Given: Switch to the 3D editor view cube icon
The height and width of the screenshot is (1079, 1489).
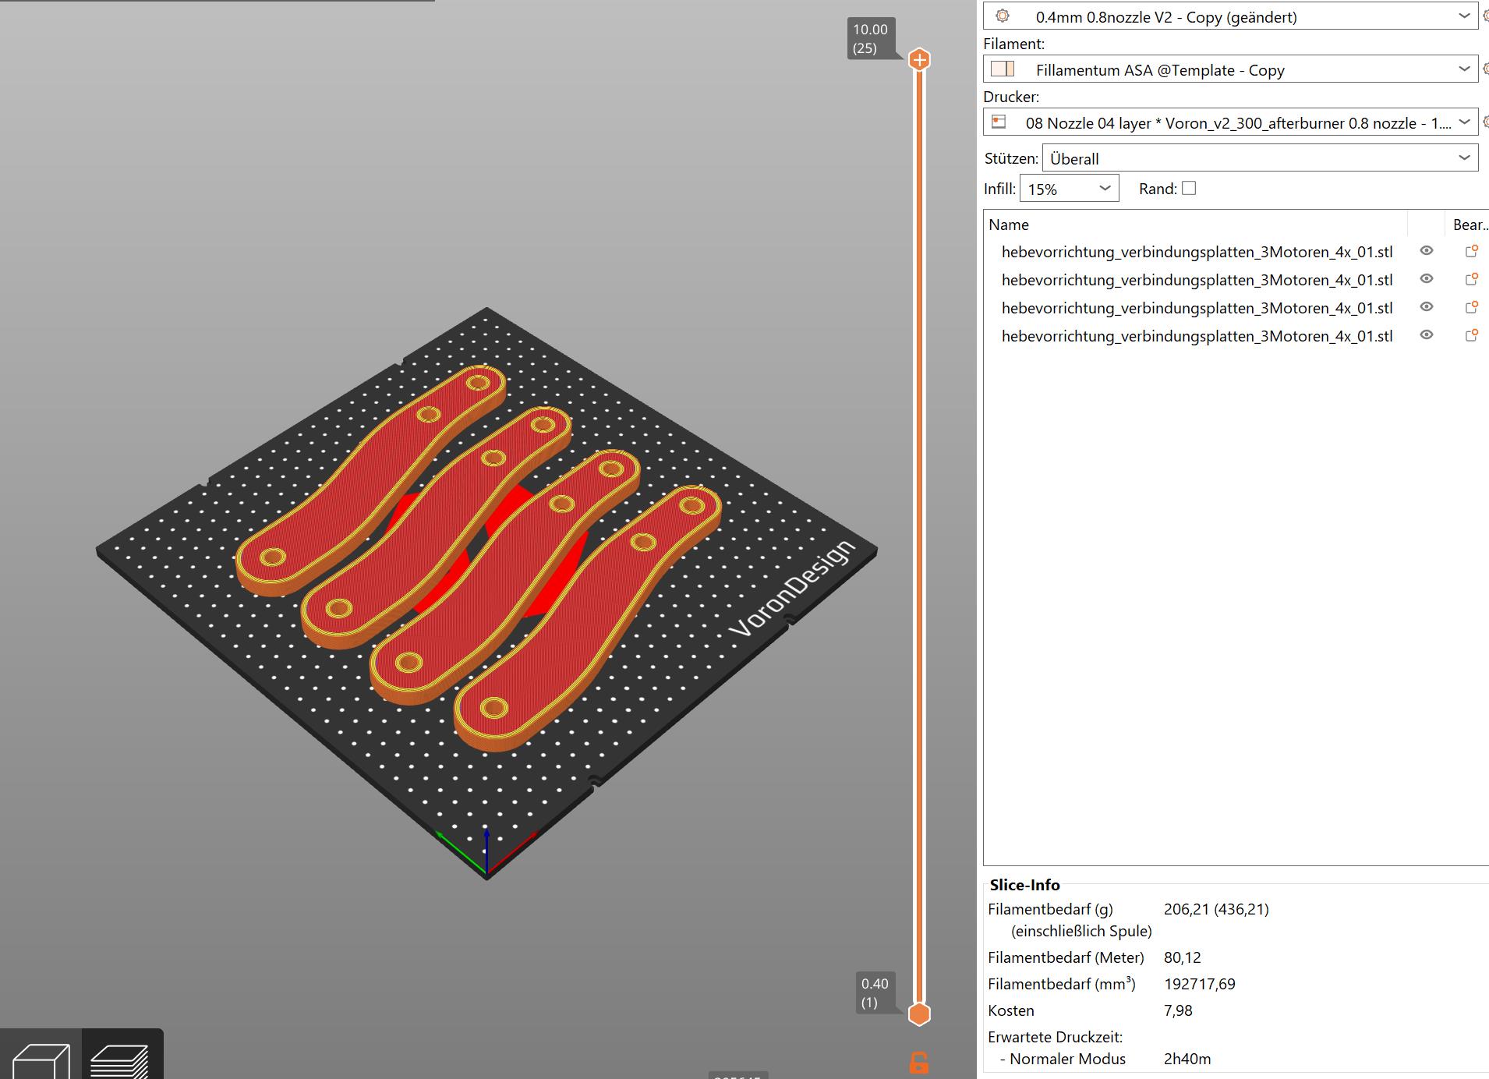Looking at the screenshot, I should tap(41, 1060).
